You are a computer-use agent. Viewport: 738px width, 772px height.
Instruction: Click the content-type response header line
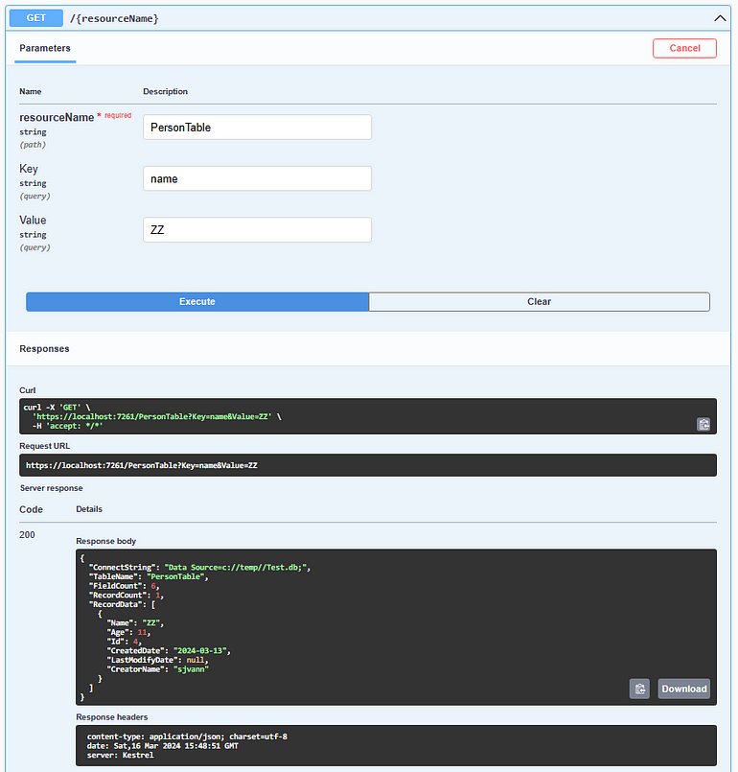point(187,737)
